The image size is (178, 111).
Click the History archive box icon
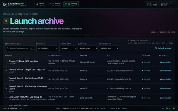[69, 4]
